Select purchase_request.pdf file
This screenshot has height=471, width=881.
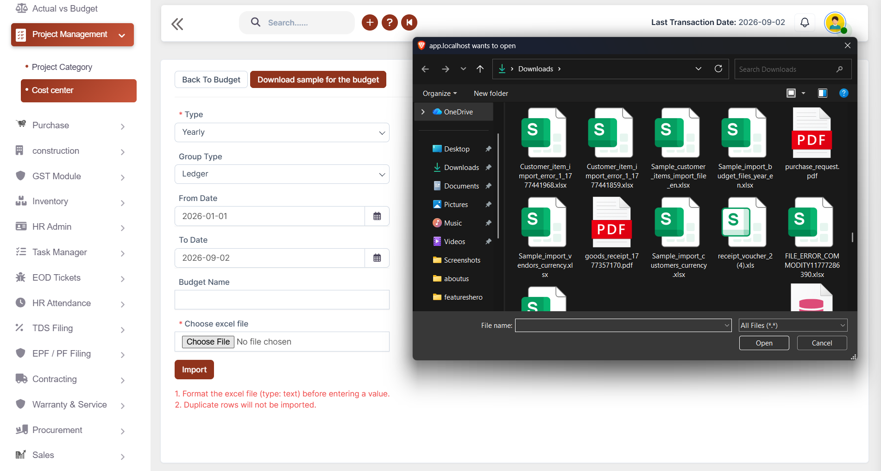pos(812,144)
